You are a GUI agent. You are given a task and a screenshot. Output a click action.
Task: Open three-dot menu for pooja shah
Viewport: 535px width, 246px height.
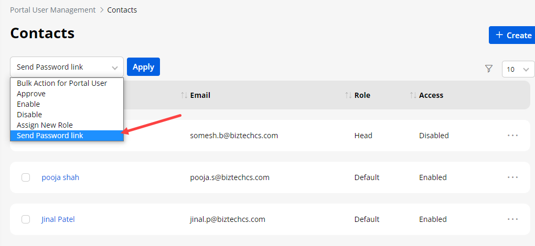pyautogui.click(x=512, y=177)
